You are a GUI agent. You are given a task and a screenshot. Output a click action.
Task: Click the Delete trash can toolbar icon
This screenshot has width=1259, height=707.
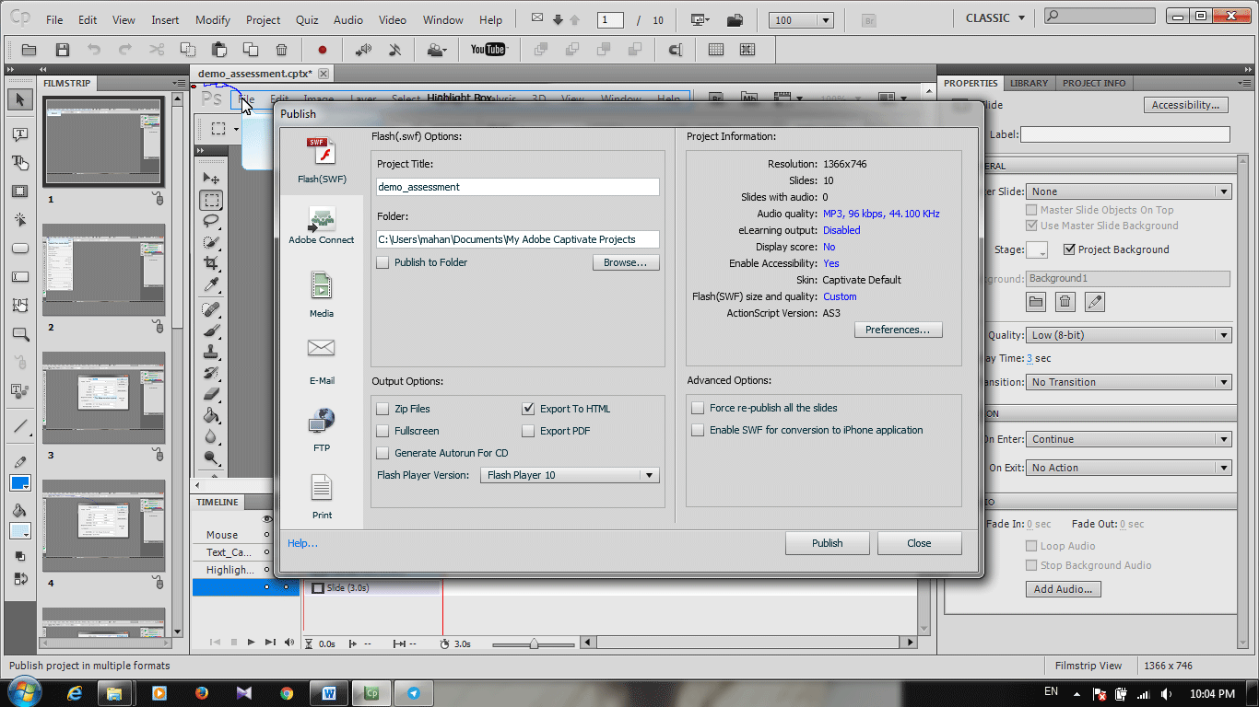pyautogui.click(x=282, y=50)
